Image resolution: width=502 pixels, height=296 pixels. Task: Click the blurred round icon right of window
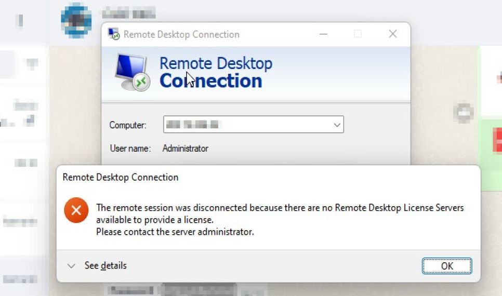pos(463,112)
